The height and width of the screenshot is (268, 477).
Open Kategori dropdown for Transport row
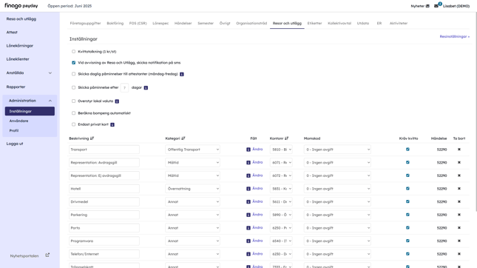point(193,150)
